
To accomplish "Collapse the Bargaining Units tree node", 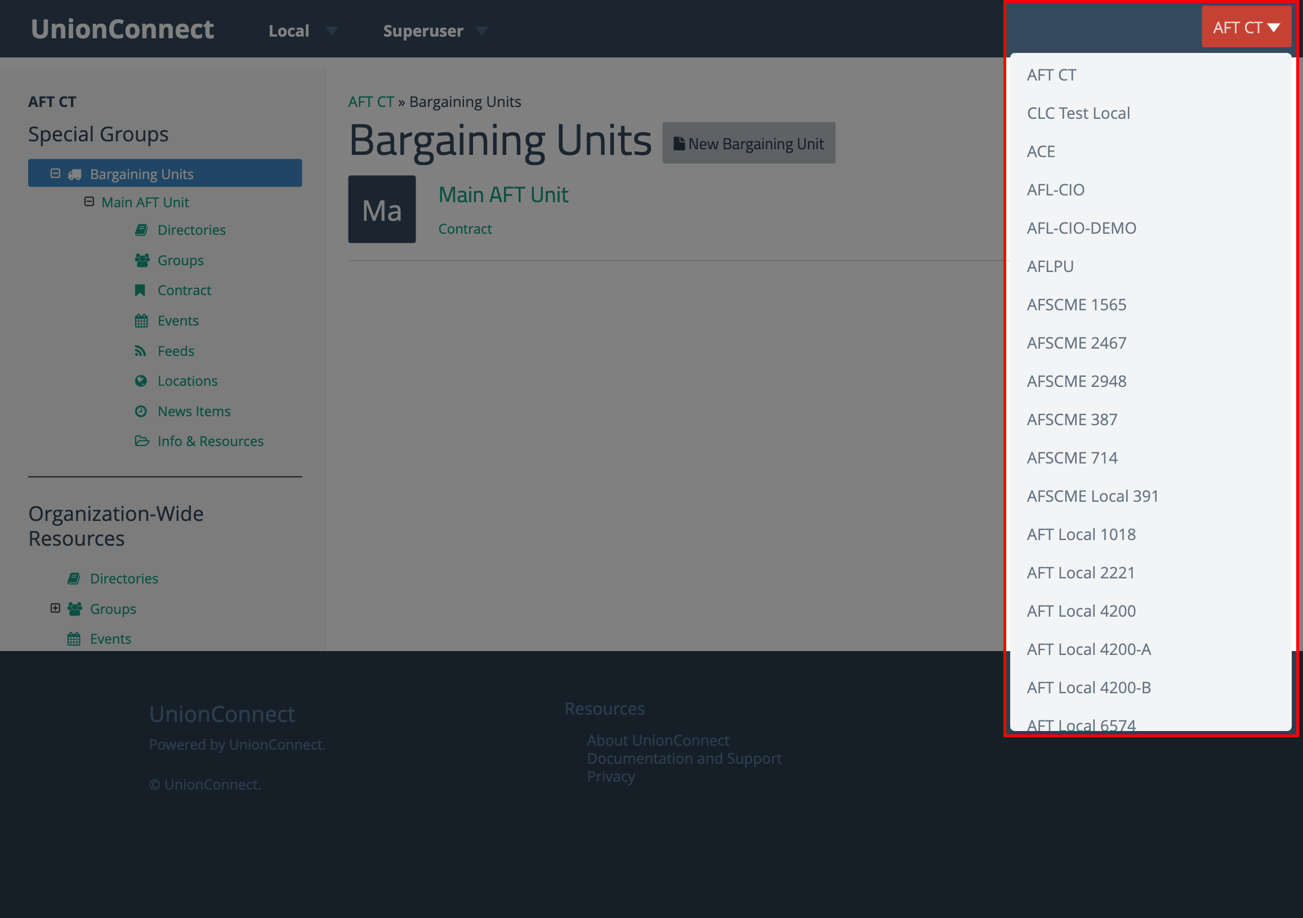I will click(x=55, y=172).
